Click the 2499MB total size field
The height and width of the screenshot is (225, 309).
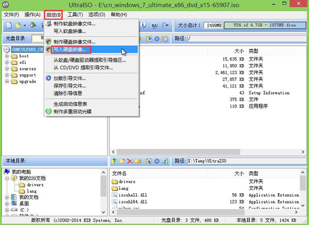pyautogui.click(x=213, y=25)
